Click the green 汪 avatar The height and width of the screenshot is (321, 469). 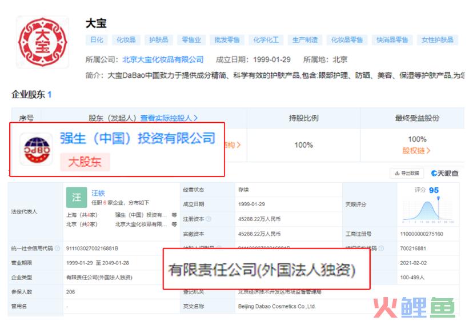77,197
